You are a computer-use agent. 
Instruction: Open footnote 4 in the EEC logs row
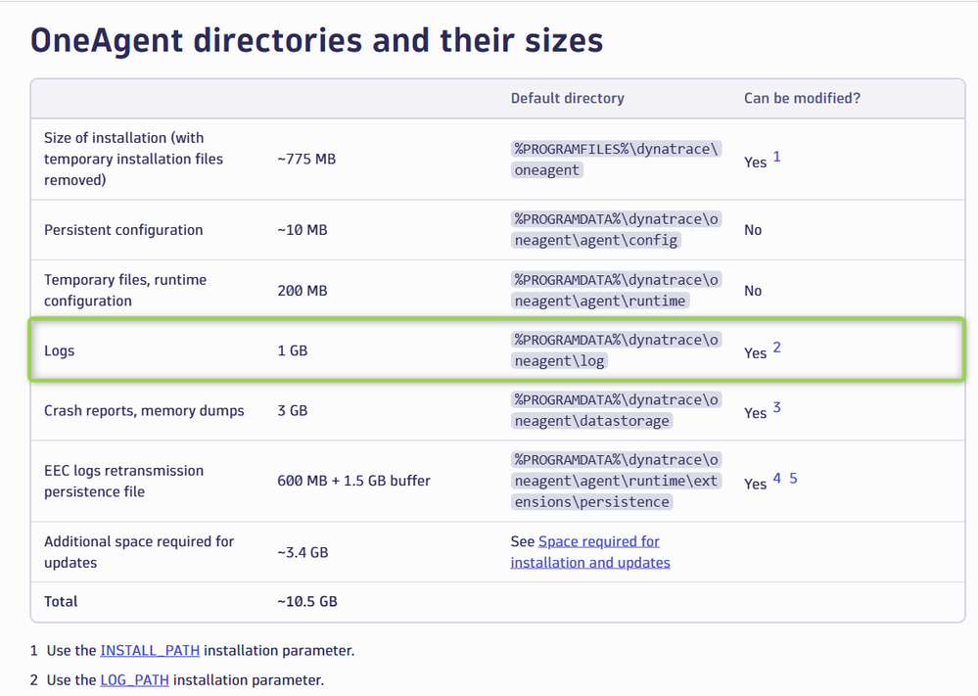point(776,479)
